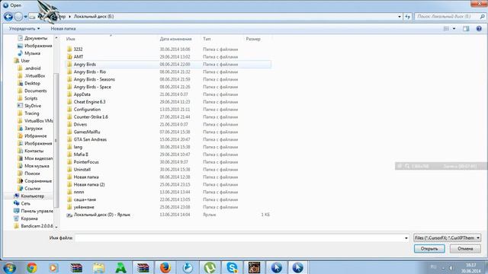Select the Angry Birds - Space folder
This screenshot has height=274, width=488.
(168, 87)
